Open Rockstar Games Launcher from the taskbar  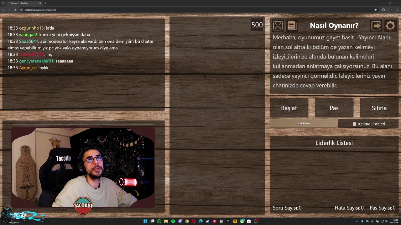(235, 221)
